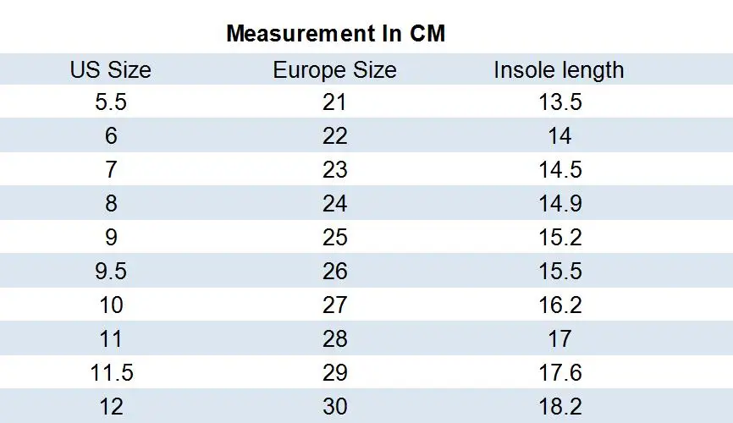Viewport: 733px width, 423px height.
Task: Click insole length cell 14.9
Action: tap(559, 204)
